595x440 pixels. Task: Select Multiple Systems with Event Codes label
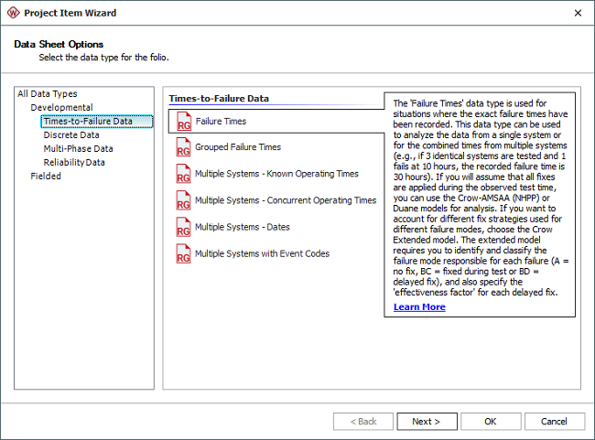(x=262, y=253)
